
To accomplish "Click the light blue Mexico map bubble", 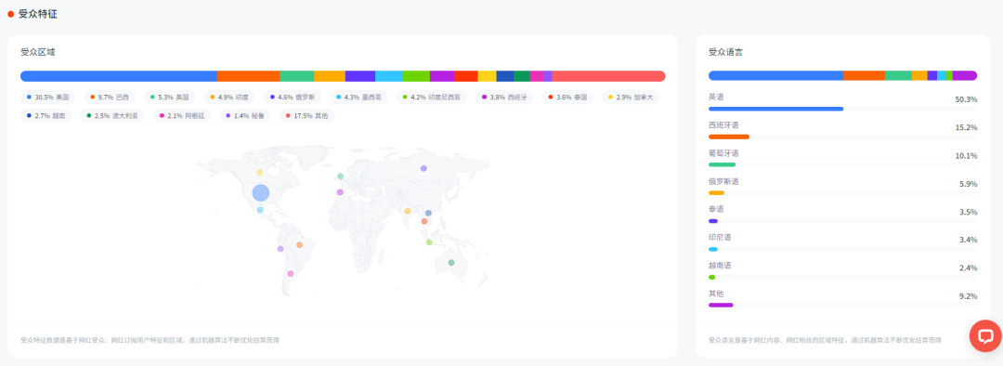I will click(260, 210).
